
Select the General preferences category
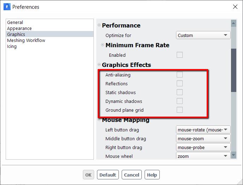pyautogui.click(x=15, y=22)
